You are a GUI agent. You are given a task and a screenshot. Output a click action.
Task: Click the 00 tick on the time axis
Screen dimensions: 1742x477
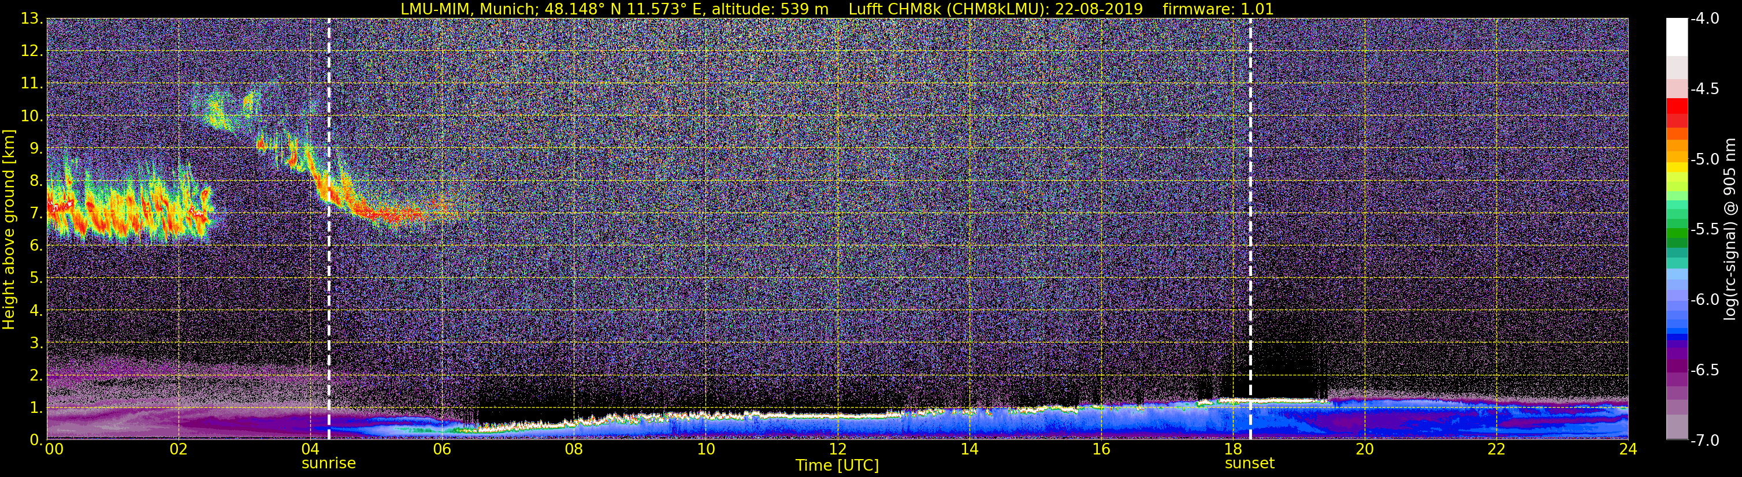53,450
